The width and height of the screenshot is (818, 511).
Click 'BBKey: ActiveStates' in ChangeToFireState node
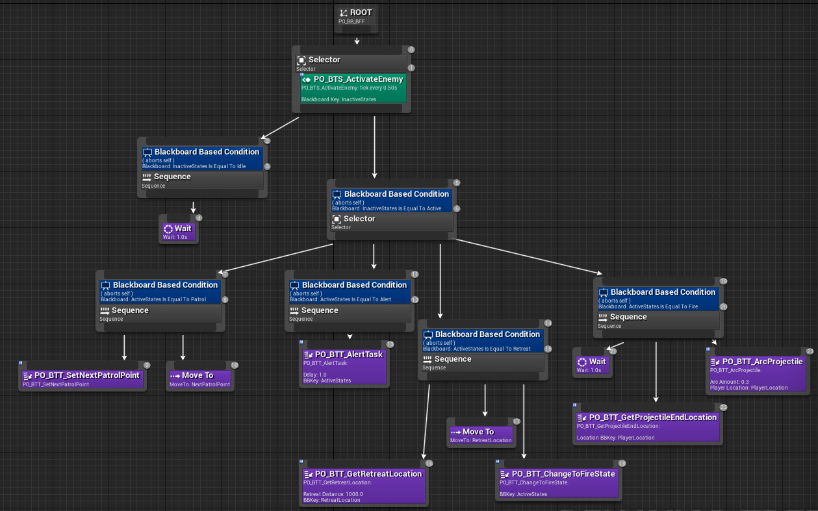coord(524,494)
